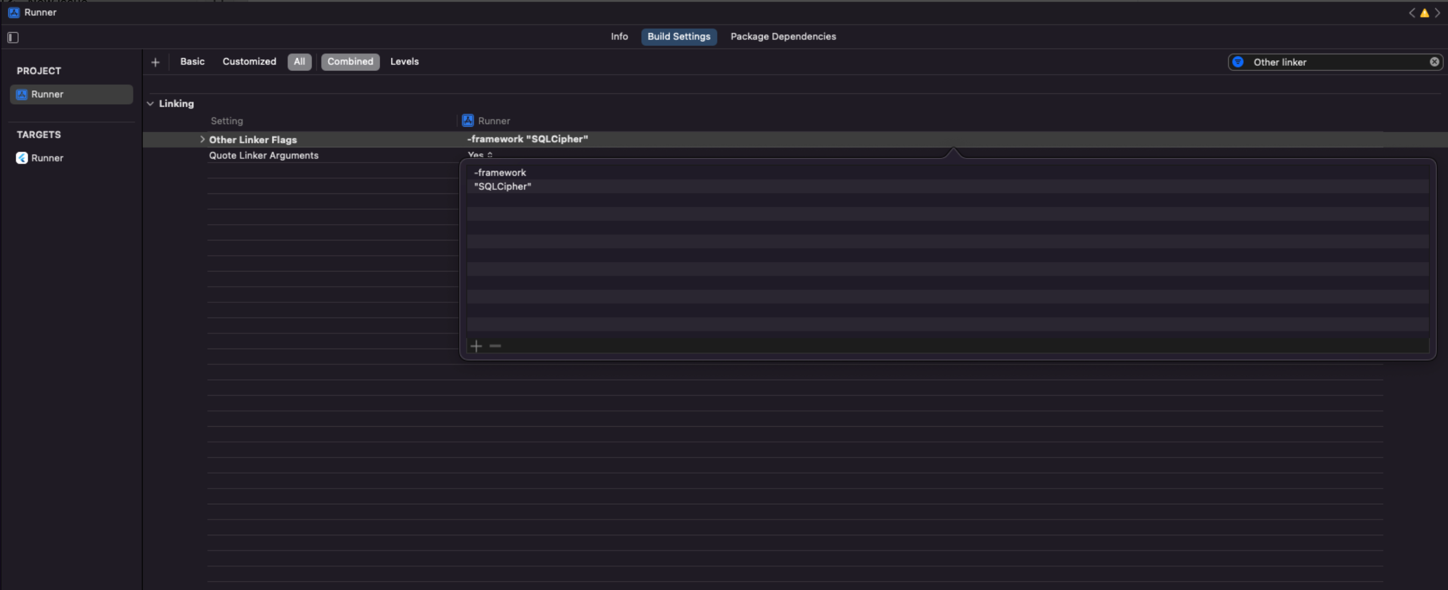Add a new linker flag in popover
Screen dimensions: 1448x590
pos(476,346)
